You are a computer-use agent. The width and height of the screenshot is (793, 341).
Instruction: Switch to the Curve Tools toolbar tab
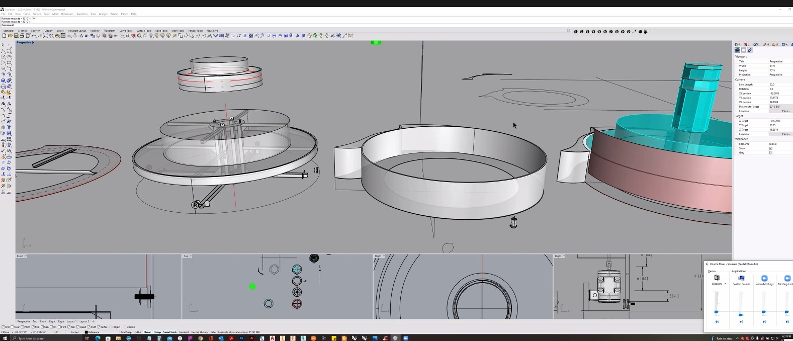pos(126,31)
